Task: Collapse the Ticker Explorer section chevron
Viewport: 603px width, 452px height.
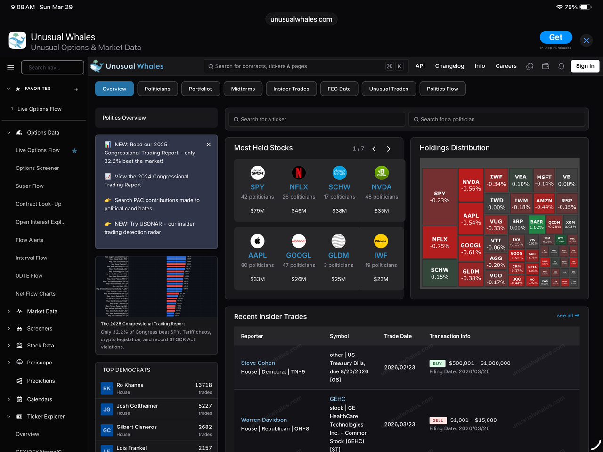Action: [x=8, y=417]
